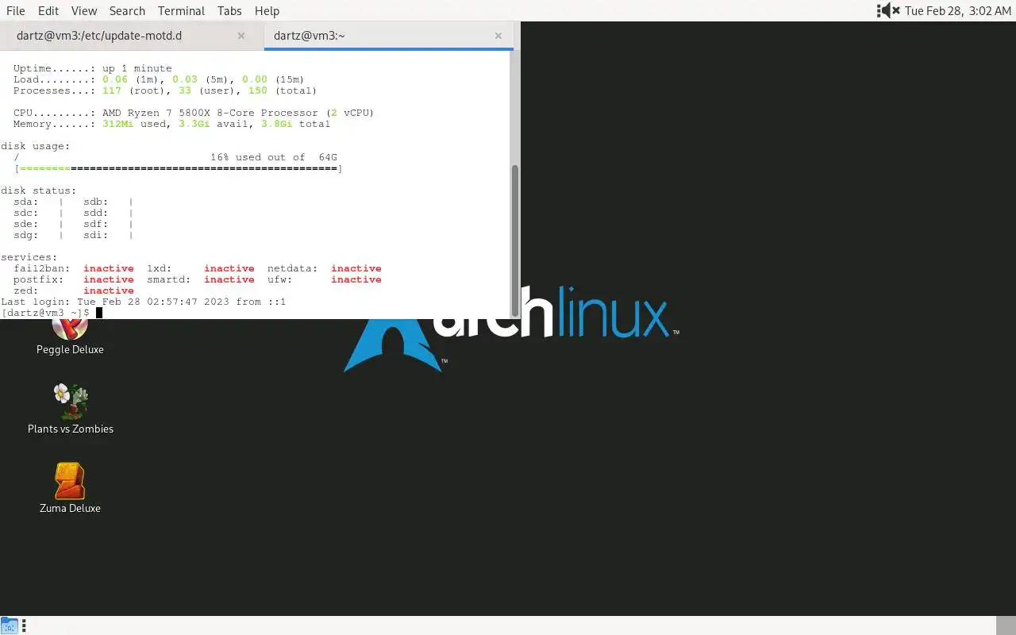Click the 'disk status:' heading
The height and width of the screenshot is (635, 1016).
39,190
